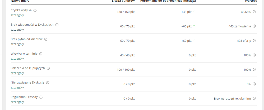
Task: Open szczegóły under Brak wiadomości w Dyskusjach
Action: click(17, 30)
